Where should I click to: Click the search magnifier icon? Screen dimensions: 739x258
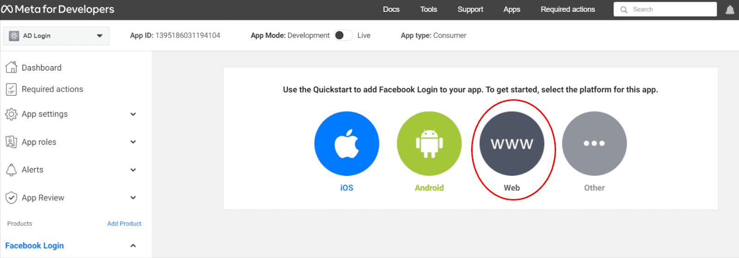coord(624,10)
